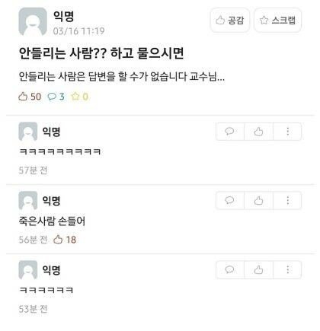Reply to the 죽은사람 손들어 comment
This screenshot has width=320, height=331.
tap(230, 200)
